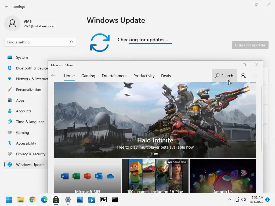Screen dimensions: 275x206
Task: Switch to the Home tab in Store
Action: tap(69, 76)
